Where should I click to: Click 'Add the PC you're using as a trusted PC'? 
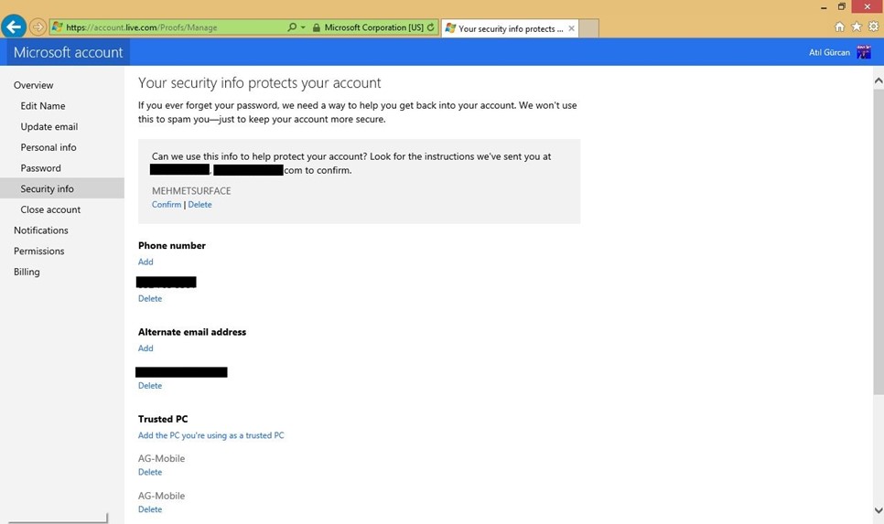(210, 435)
